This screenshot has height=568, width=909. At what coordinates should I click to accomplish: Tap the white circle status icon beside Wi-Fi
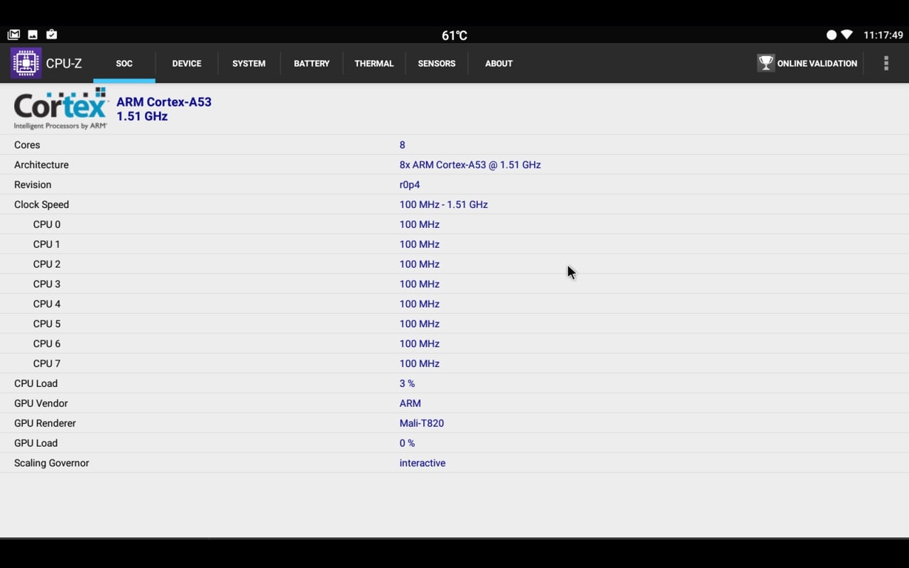point(832,35)
